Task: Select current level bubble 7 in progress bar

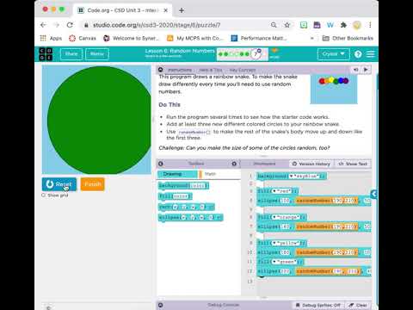Action: pos(255,54)
